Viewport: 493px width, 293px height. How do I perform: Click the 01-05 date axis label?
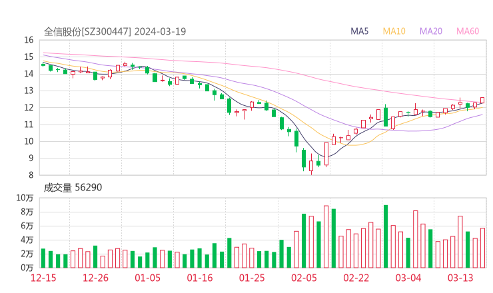[x=147, y=278]
